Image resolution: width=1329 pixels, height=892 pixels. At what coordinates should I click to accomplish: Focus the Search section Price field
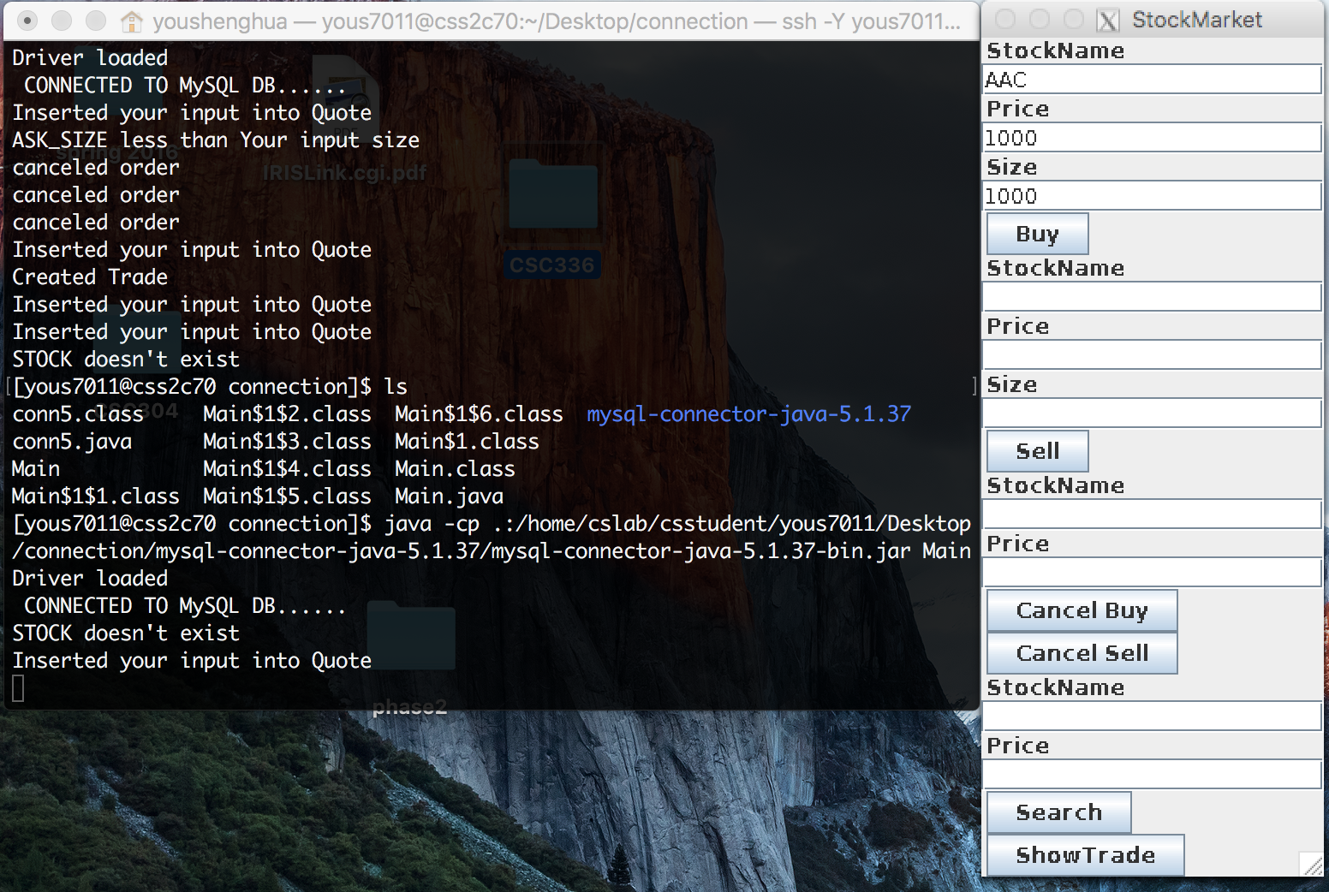click(1152, 775)
